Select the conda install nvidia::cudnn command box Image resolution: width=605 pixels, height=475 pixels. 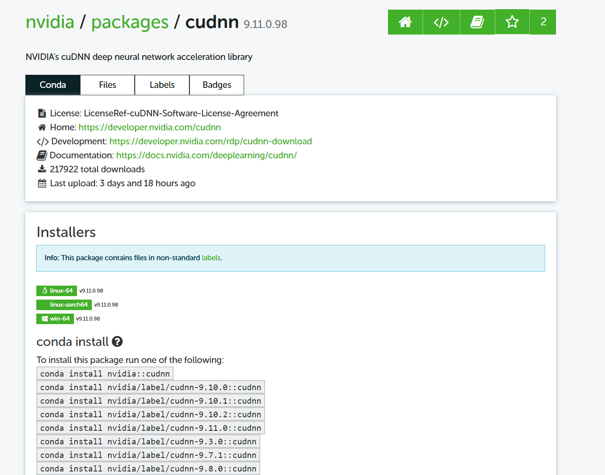(x=105, y=373)
